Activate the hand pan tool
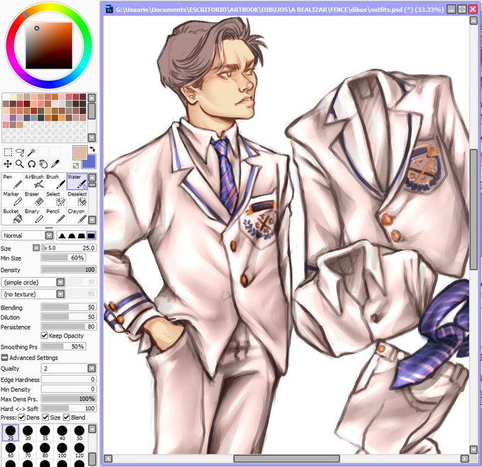This screenshot has height=467, width=482. pyautogui.click(x=43, y=164)
